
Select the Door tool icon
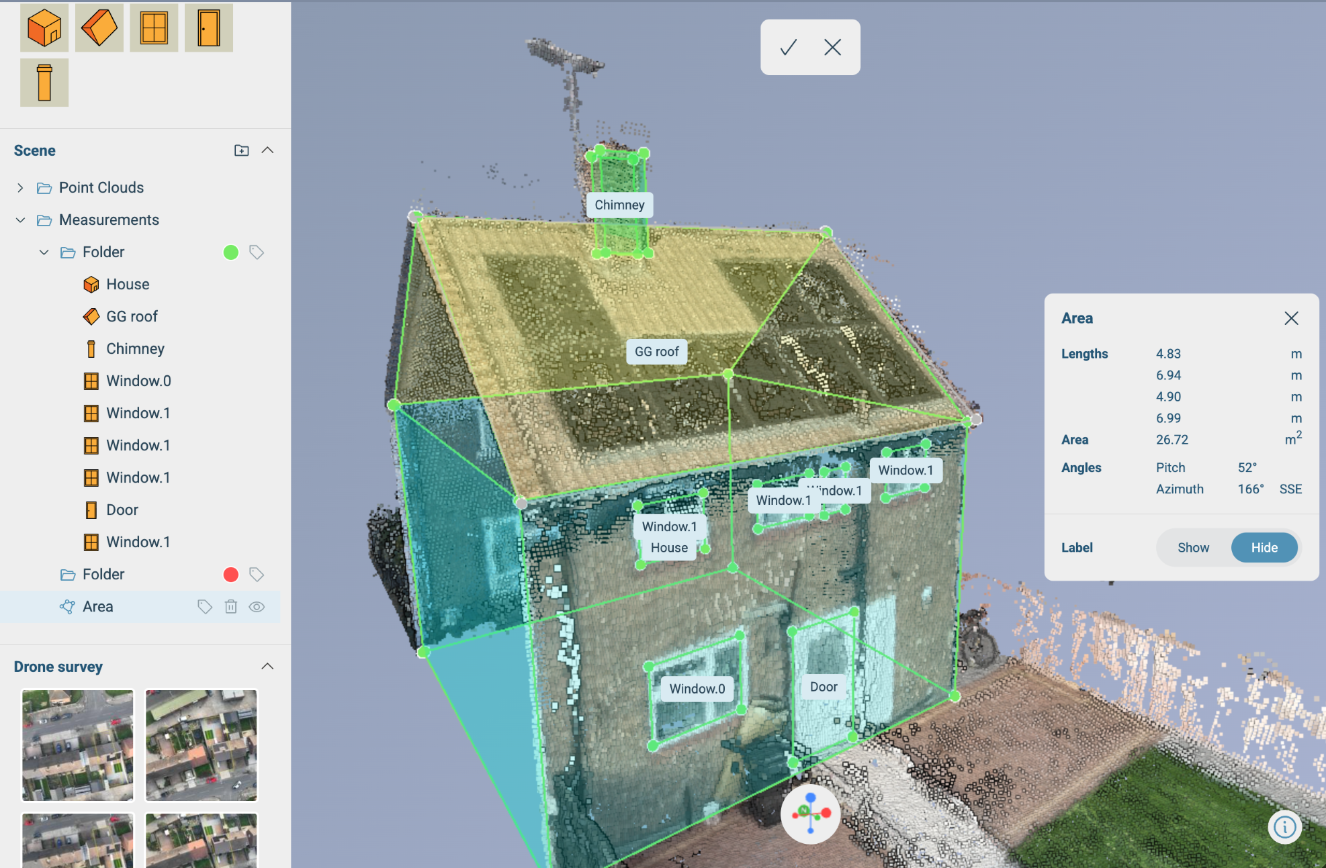tap(208, 28)
